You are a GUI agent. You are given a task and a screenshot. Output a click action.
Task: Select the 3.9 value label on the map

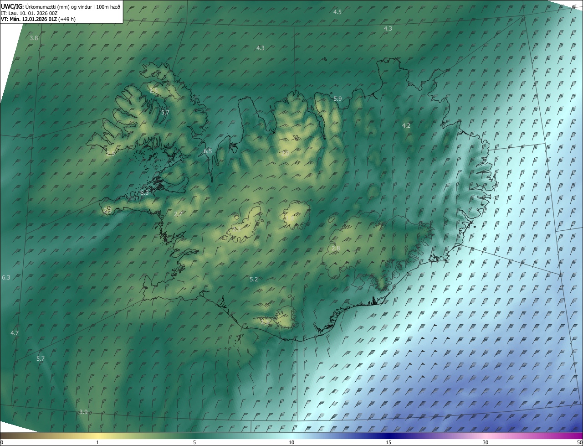tap(83, 412)
